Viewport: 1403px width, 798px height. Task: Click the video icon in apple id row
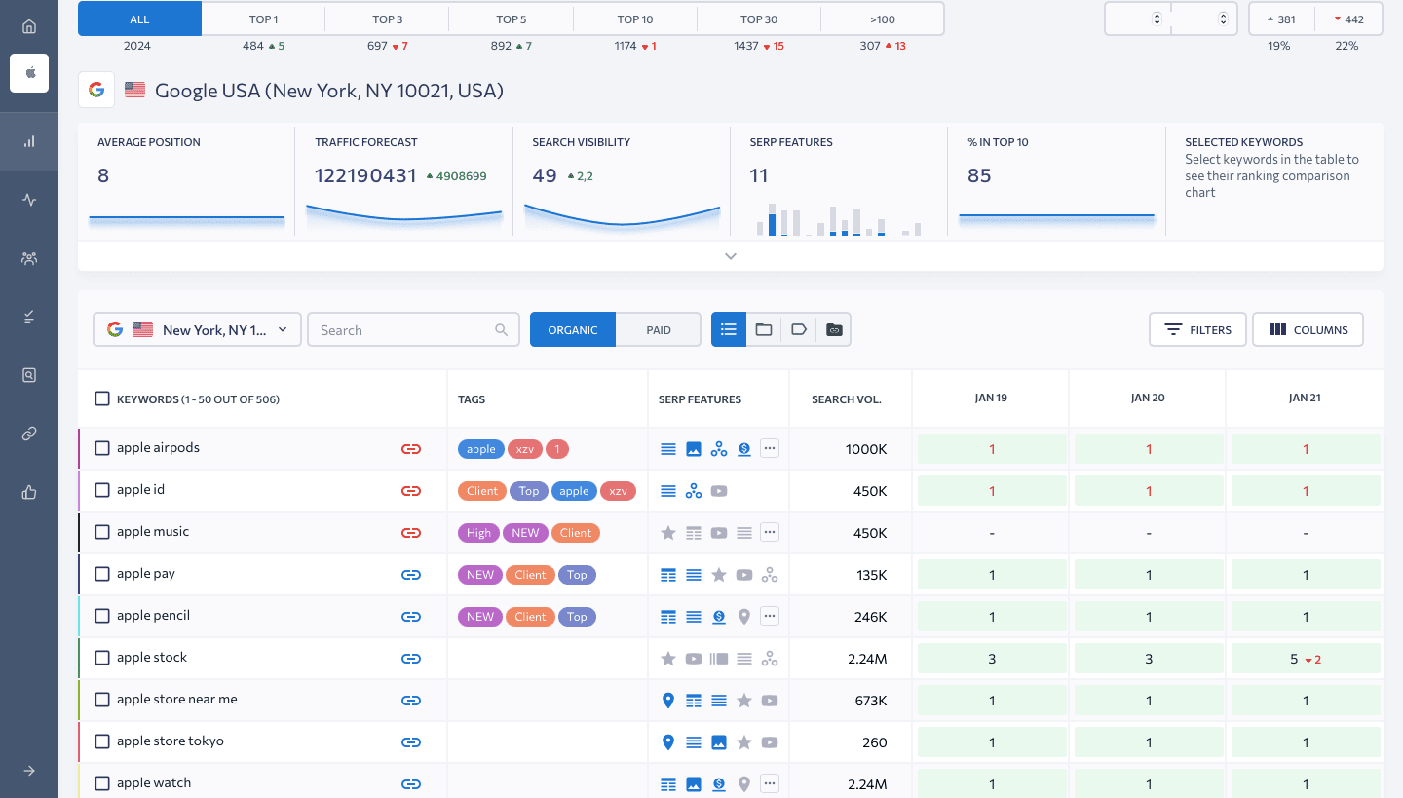tap(719, 491)
